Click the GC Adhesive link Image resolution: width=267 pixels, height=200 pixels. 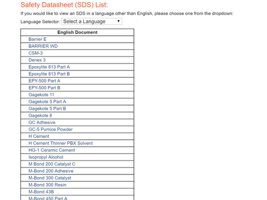click(42, 123)
